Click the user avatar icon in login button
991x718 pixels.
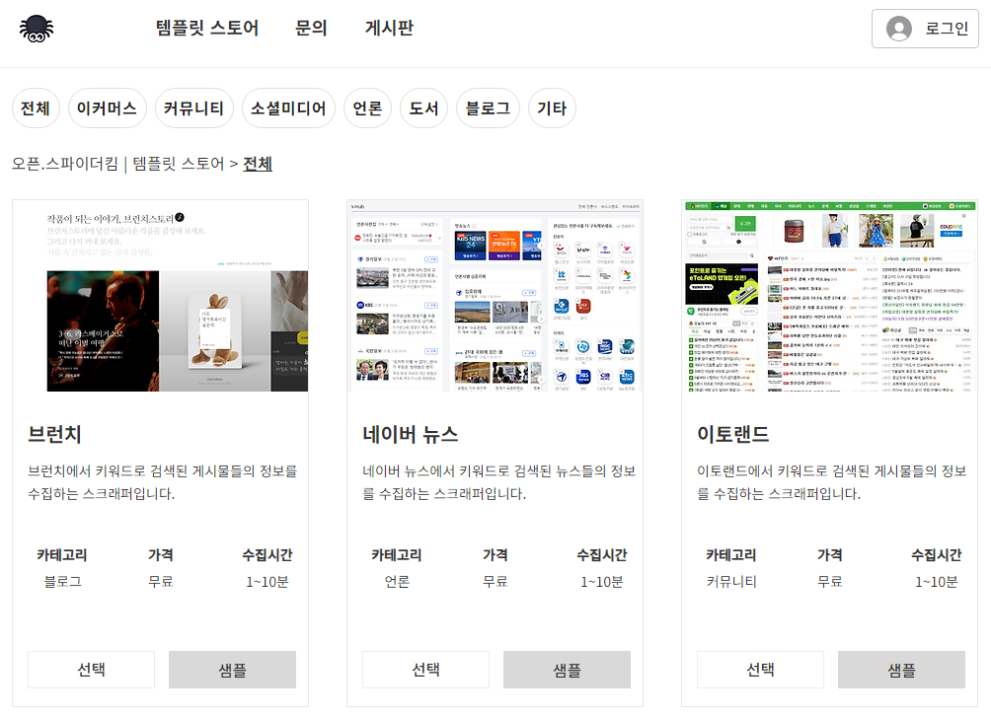[x=899, y=29]
